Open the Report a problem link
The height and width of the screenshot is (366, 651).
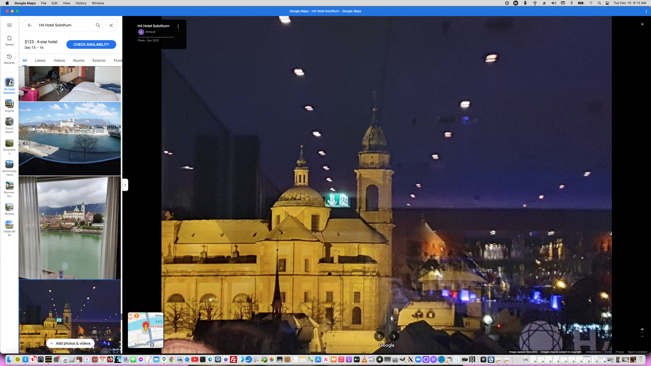[637, 352]
